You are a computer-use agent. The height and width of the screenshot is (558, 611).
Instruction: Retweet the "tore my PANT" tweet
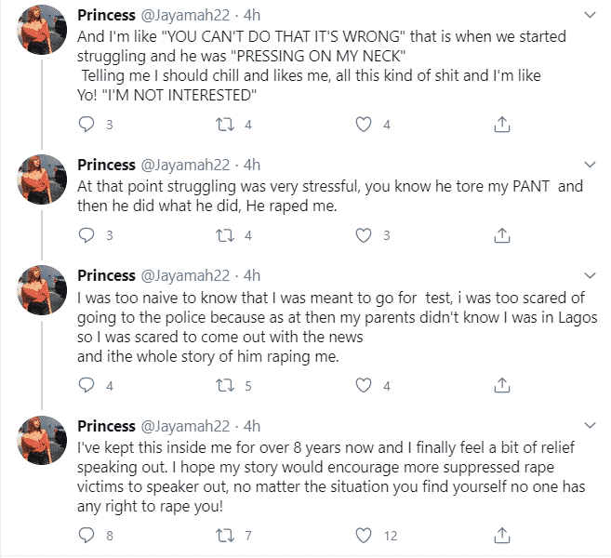pos(224,235)
